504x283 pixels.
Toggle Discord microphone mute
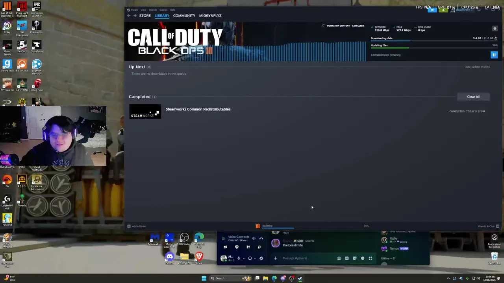click(x=239, y=258)
